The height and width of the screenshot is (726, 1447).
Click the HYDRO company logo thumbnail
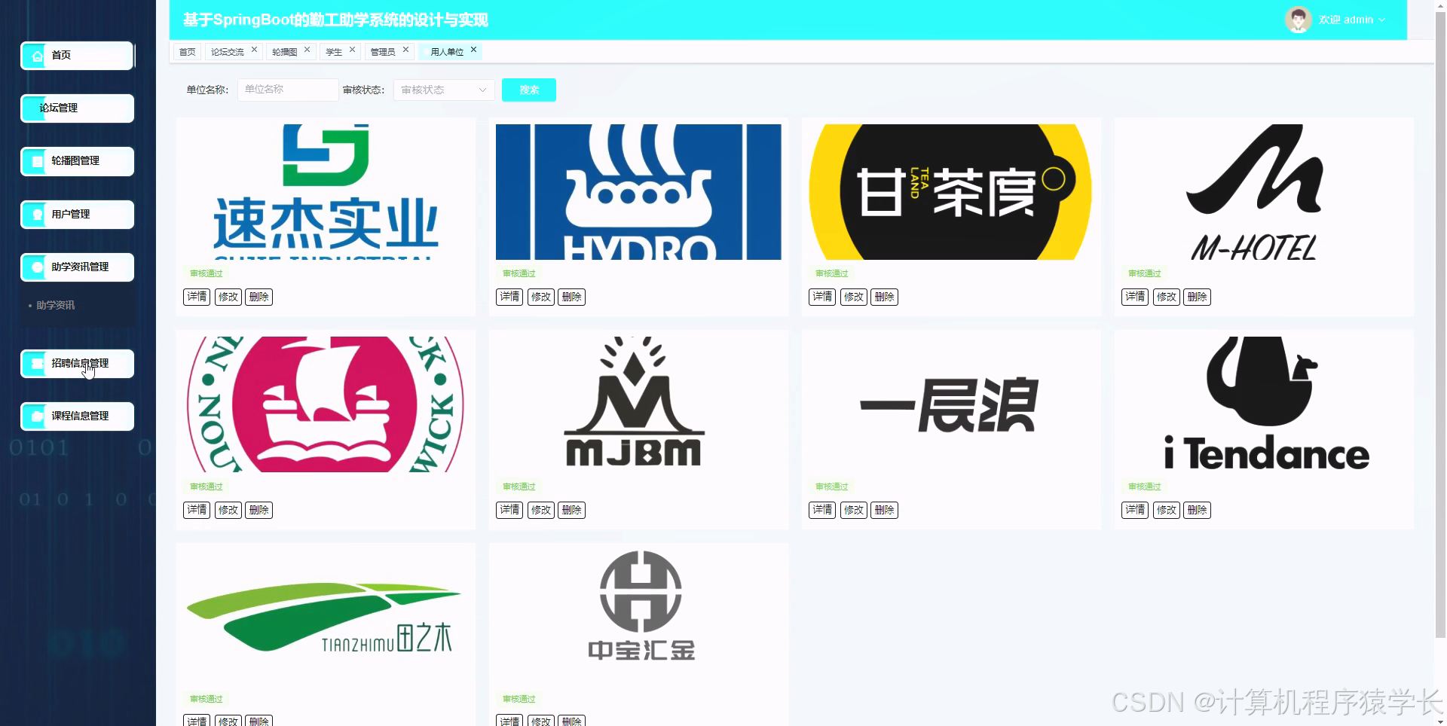638,191
